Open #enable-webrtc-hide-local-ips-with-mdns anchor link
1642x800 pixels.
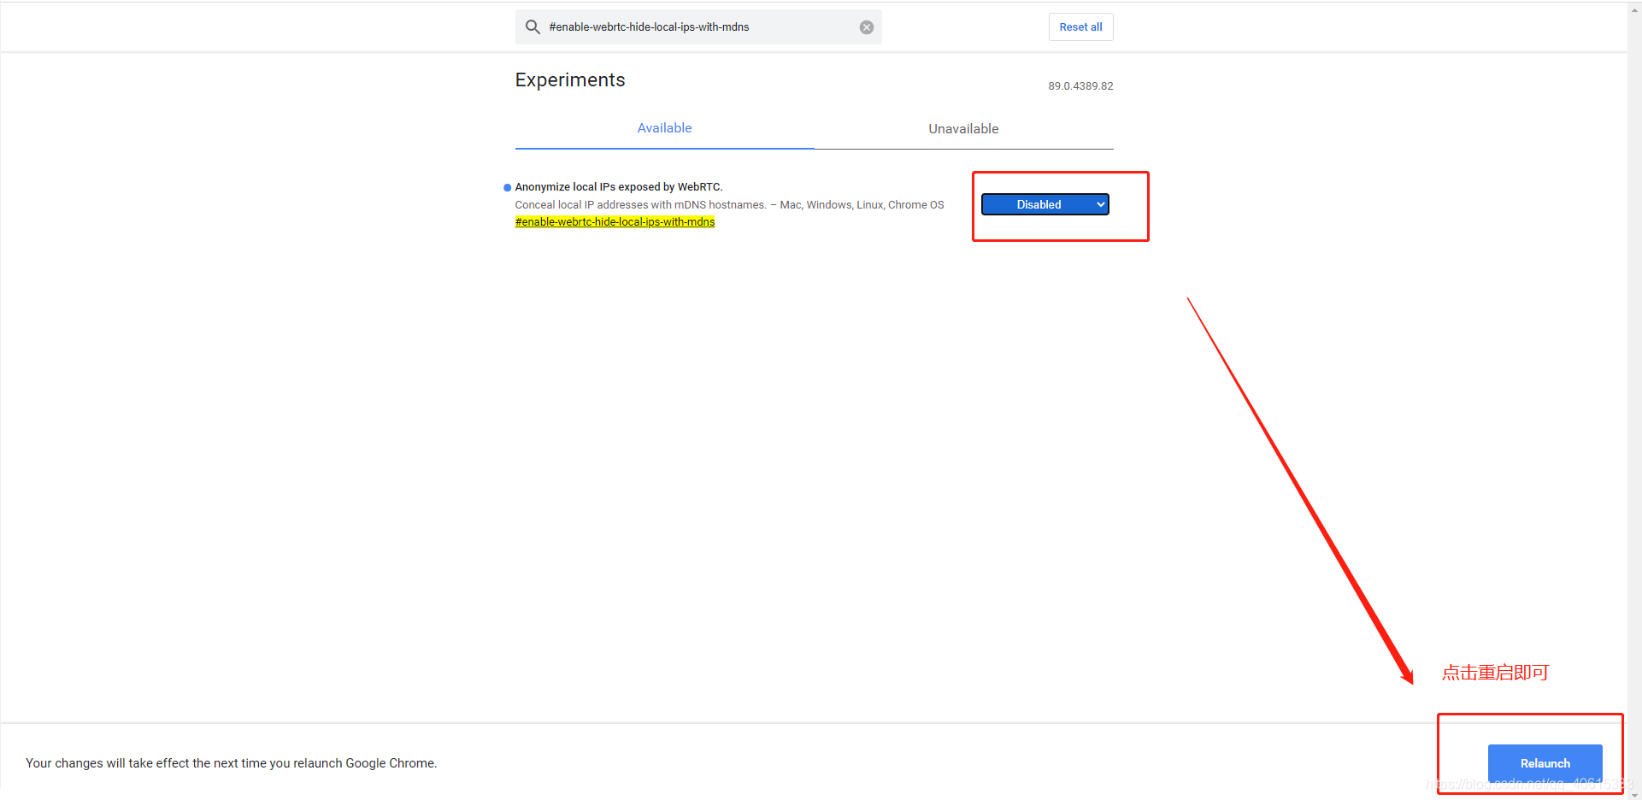point(615,222)
